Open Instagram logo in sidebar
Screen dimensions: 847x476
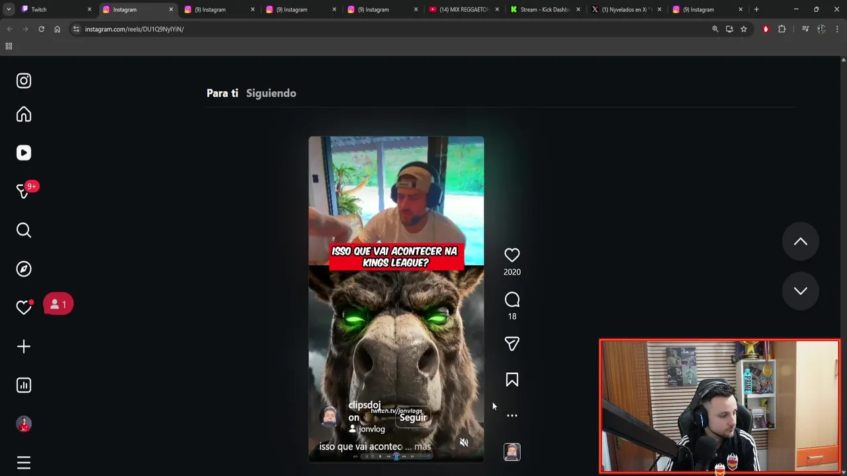(24, 81)
